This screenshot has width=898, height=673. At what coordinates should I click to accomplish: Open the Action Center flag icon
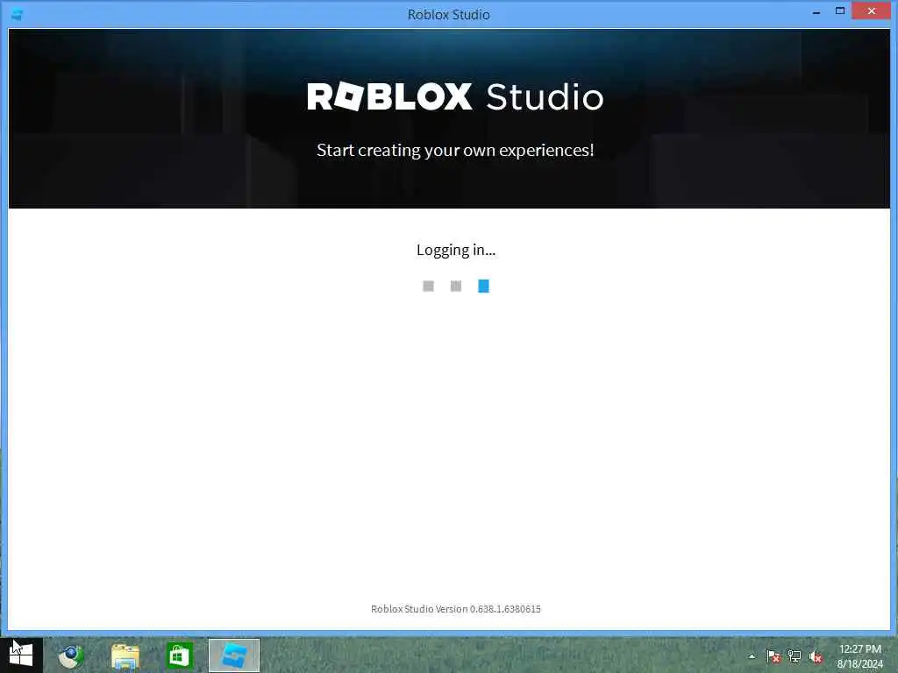(x=773, y=656)
